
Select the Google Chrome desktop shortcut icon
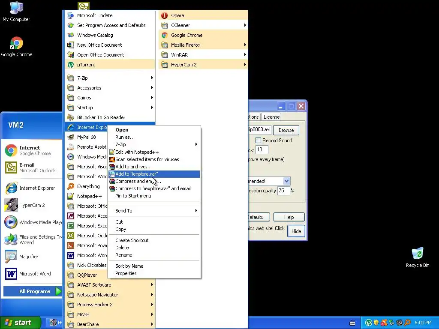[x=17, y=47]
